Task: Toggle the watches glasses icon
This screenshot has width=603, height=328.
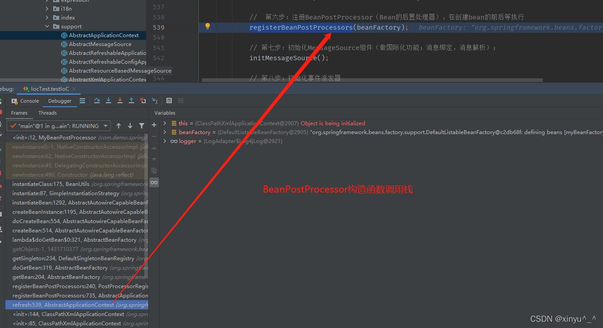Action: (154, 182)
